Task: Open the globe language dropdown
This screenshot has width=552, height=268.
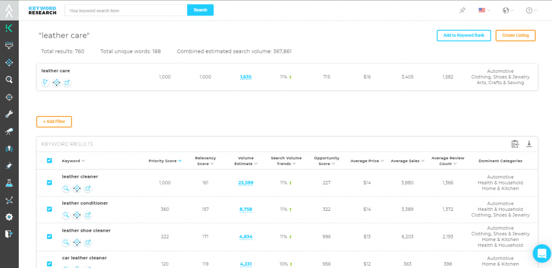Action: pos(508,11)
